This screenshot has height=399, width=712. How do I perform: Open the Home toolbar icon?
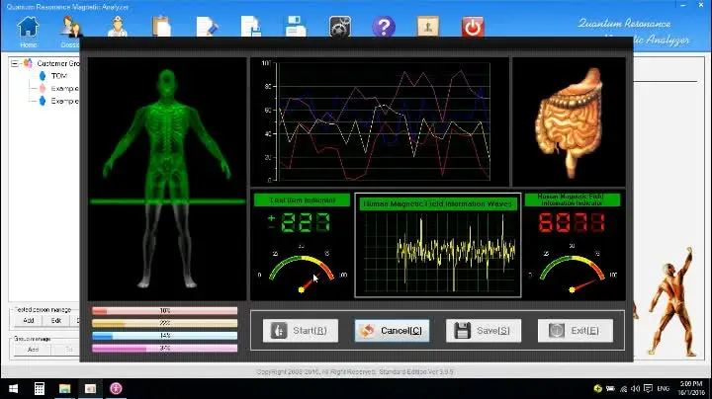coord(28,28)
